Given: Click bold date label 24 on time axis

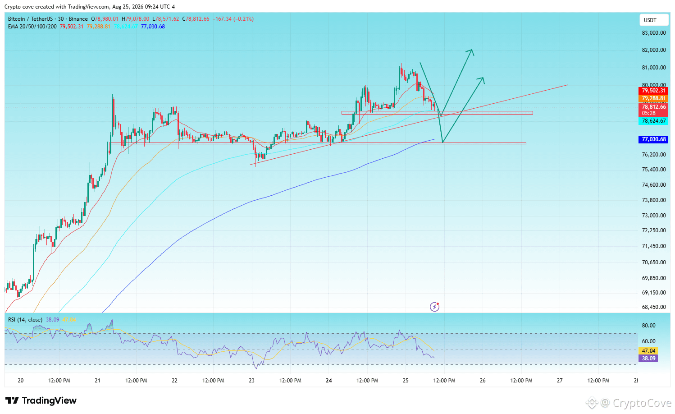Looking at the screenshot, I should coord(329,381).
